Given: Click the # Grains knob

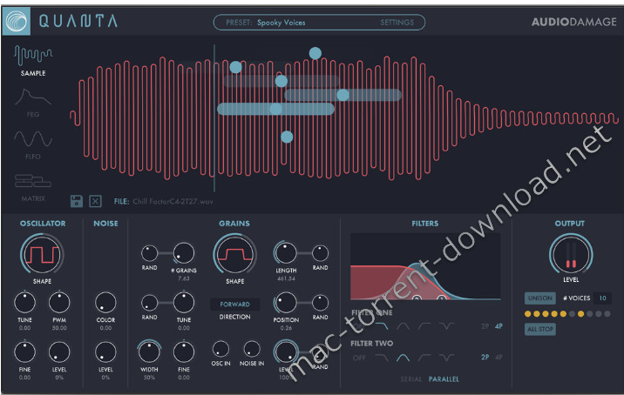Looking at the screenshot, I should [x=184, y=253].
